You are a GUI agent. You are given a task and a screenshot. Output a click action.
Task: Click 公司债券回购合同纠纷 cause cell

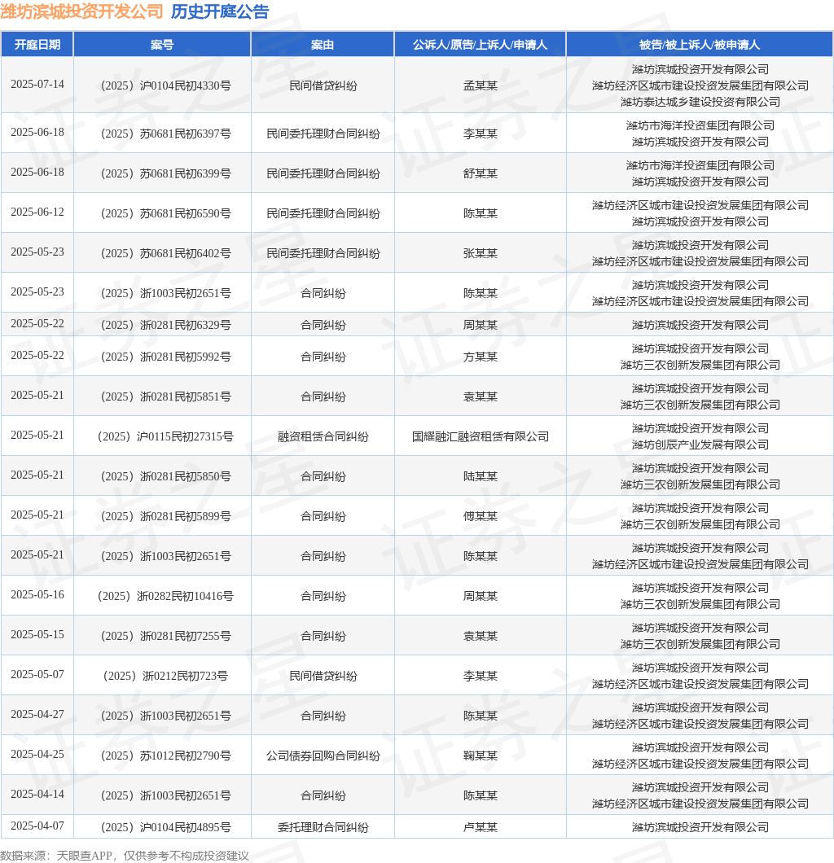(323, 756)
